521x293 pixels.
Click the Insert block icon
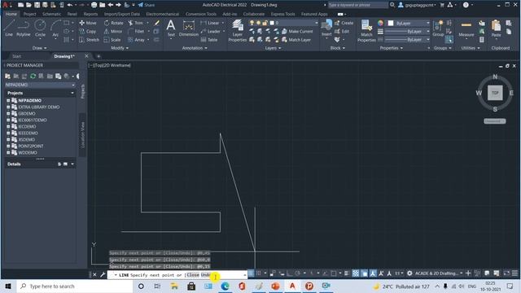click(326, 28)
